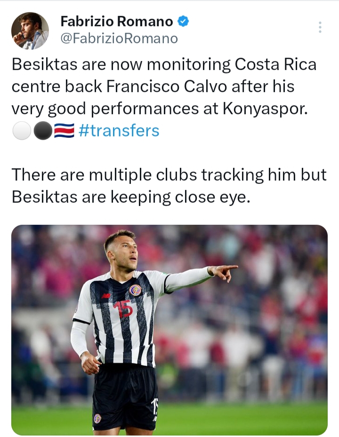339x437 pixels.
Task: Click the player's pointing hand in the photo
Action: 225,271
